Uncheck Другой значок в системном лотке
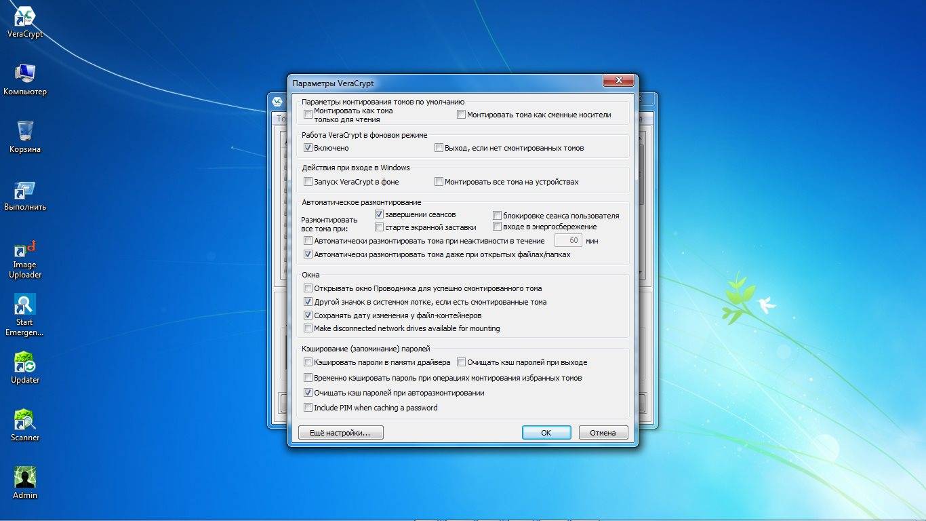 (x=308, y=302)
